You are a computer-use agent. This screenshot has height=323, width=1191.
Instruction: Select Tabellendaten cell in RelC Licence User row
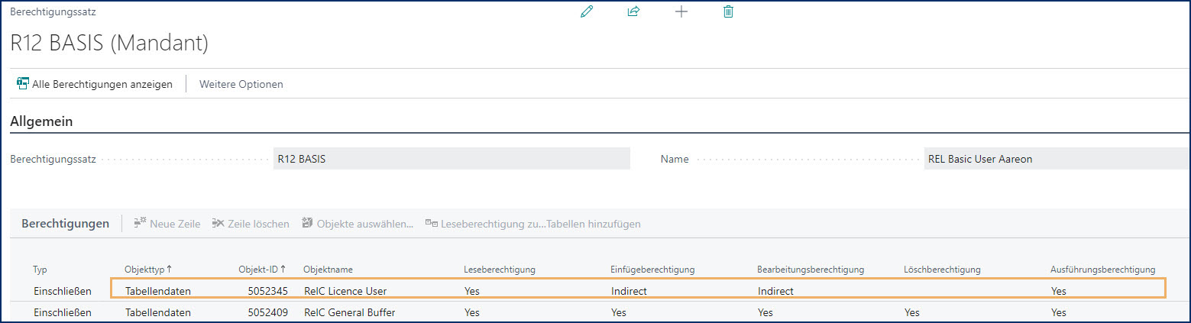[158, 291]
